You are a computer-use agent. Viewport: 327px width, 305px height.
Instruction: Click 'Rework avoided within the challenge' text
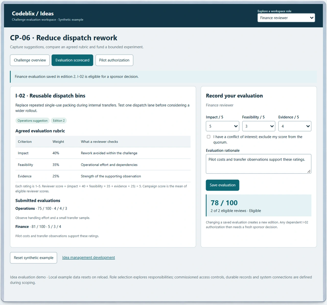coord(109,153)
